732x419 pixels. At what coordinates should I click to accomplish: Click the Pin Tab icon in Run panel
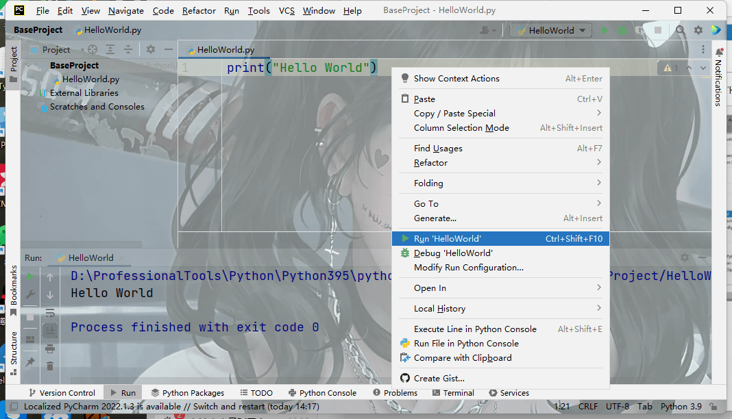[x=30, y=362]
